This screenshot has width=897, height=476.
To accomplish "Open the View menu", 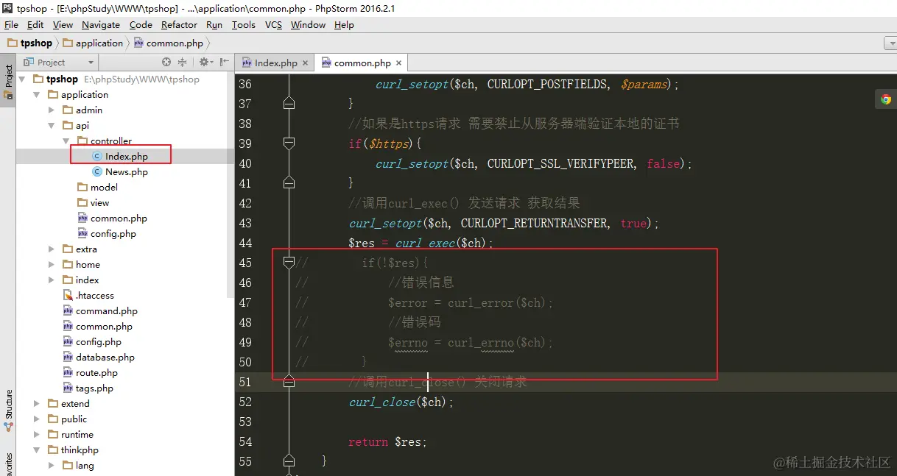I will (x=63, y=24).
